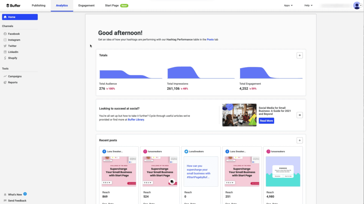The image size is (364, 204).
Task: Select the Analytics tab
Action: (62, 6)
